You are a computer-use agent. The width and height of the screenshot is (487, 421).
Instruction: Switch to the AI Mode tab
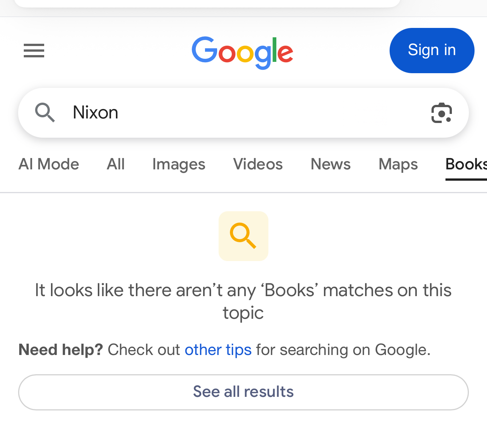49,164
